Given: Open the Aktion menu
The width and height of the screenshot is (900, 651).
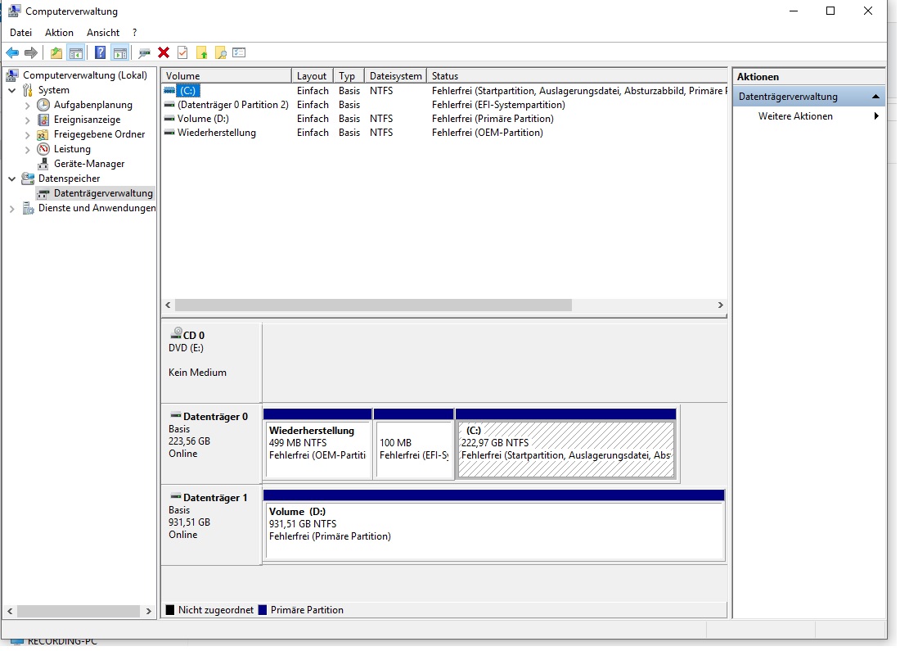Looking at the screenshot, I should click(59, 33).
